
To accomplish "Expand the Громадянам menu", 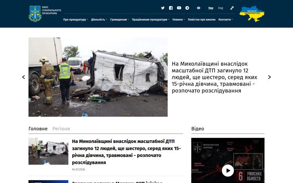I will (119, 20).
